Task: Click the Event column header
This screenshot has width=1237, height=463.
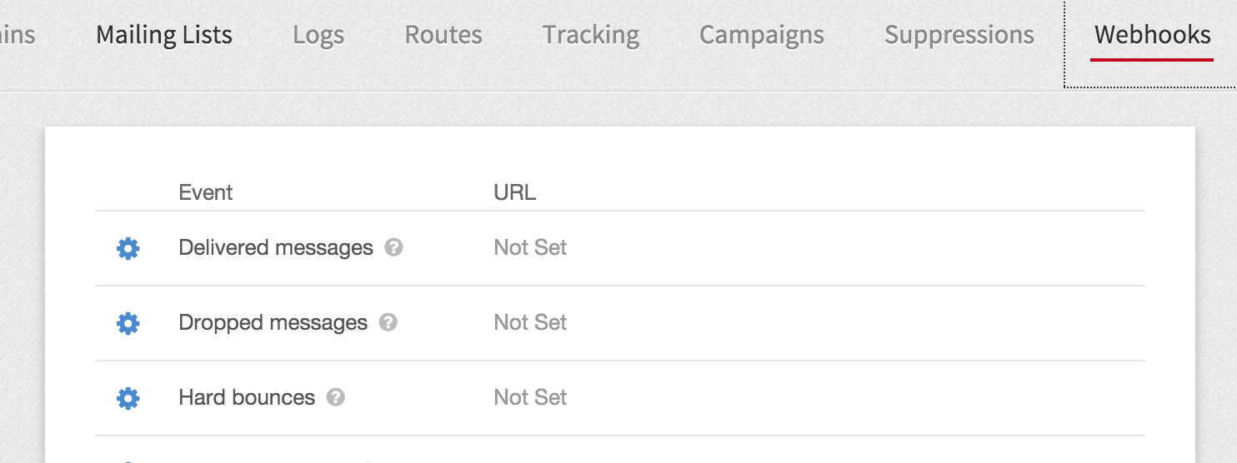Action: (x=206, y=193)
